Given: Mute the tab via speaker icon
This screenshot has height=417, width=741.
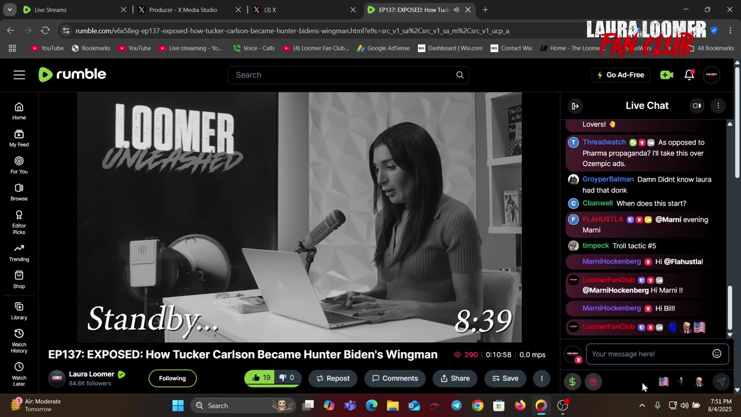Looking at the screenshot, I should tap(456, 10).
